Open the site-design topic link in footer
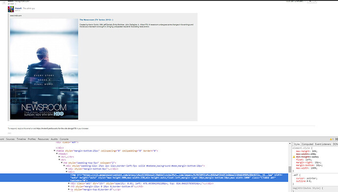Image resolution: width=338 pixels, height=192 pixels. point(56,128)
